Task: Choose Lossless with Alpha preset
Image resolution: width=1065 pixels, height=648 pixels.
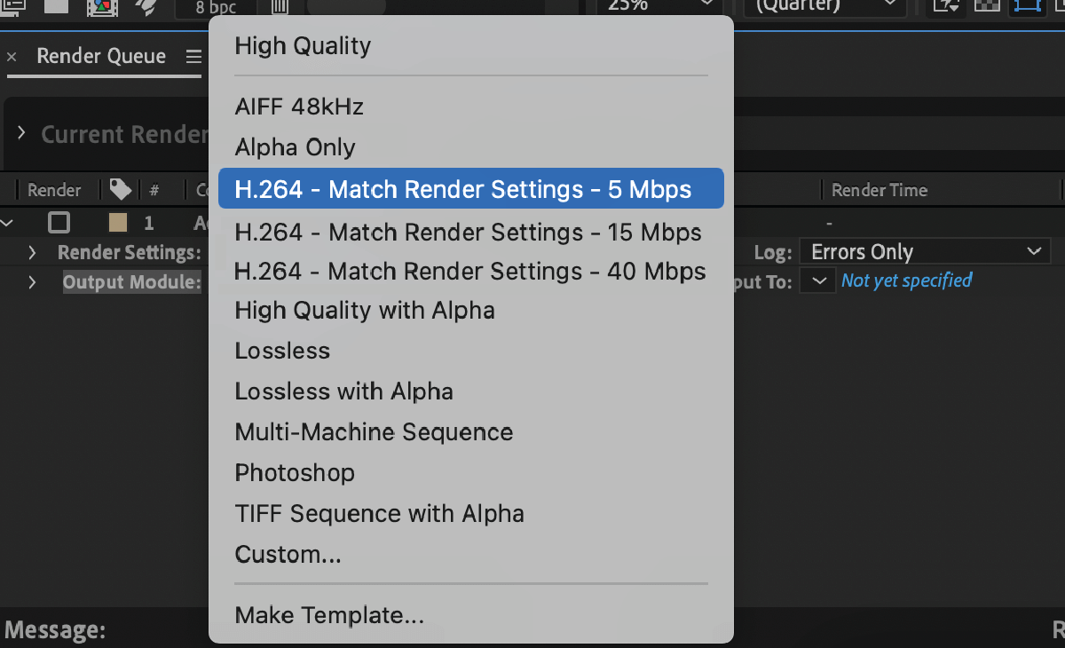Action: [x=343, y=391]
